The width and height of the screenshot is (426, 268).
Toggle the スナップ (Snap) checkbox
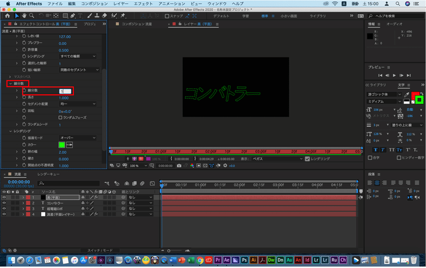tap(167, 16)
